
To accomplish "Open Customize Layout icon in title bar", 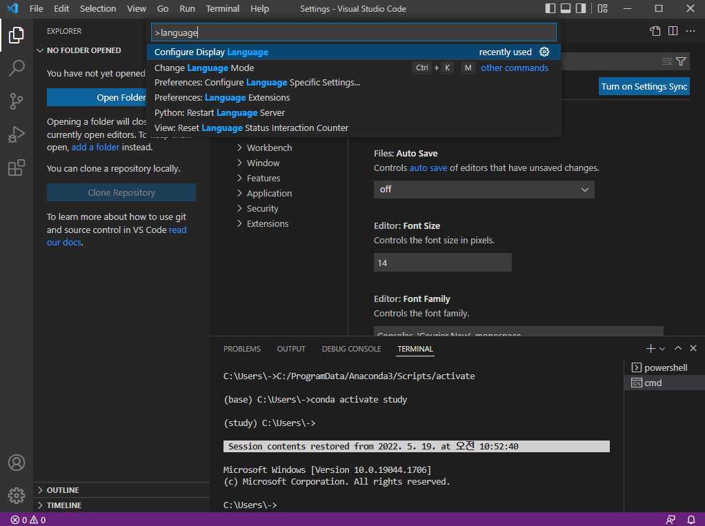I will click(x=602, y=8).
